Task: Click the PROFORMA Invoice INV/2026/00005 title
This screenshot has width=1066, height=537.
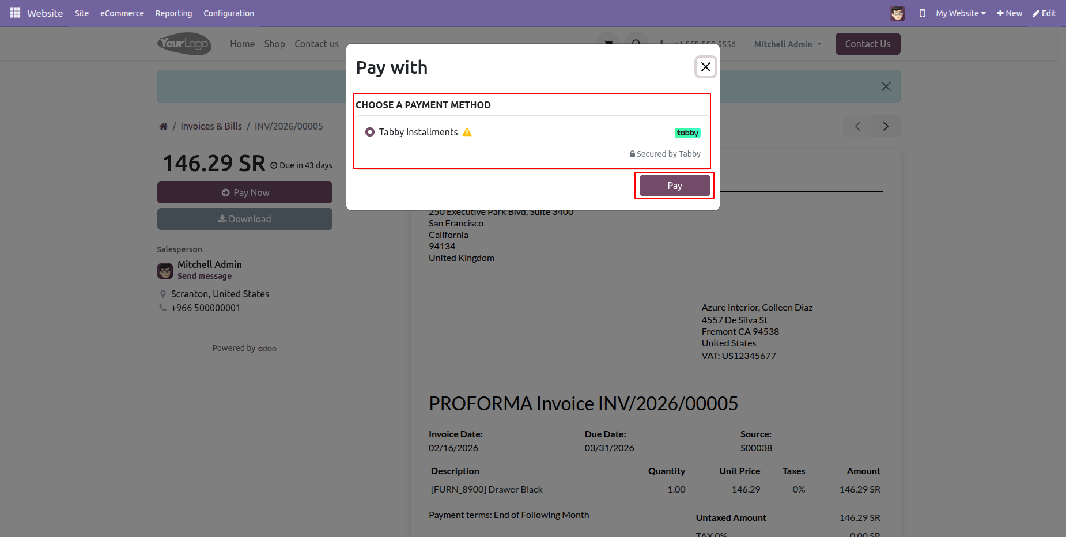Action: pyautogui.click(x=583, y=403)
